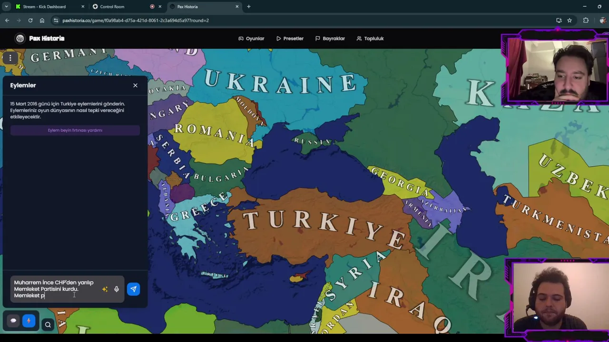Select Ukraine on the map

coord(281,82)
